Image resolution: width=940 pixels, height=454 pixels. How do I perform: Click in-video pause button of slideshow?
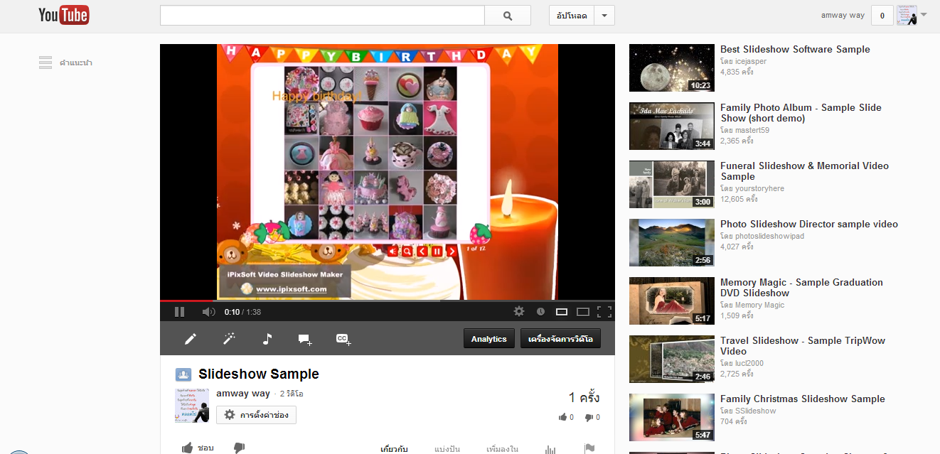[x=437, y=251]
